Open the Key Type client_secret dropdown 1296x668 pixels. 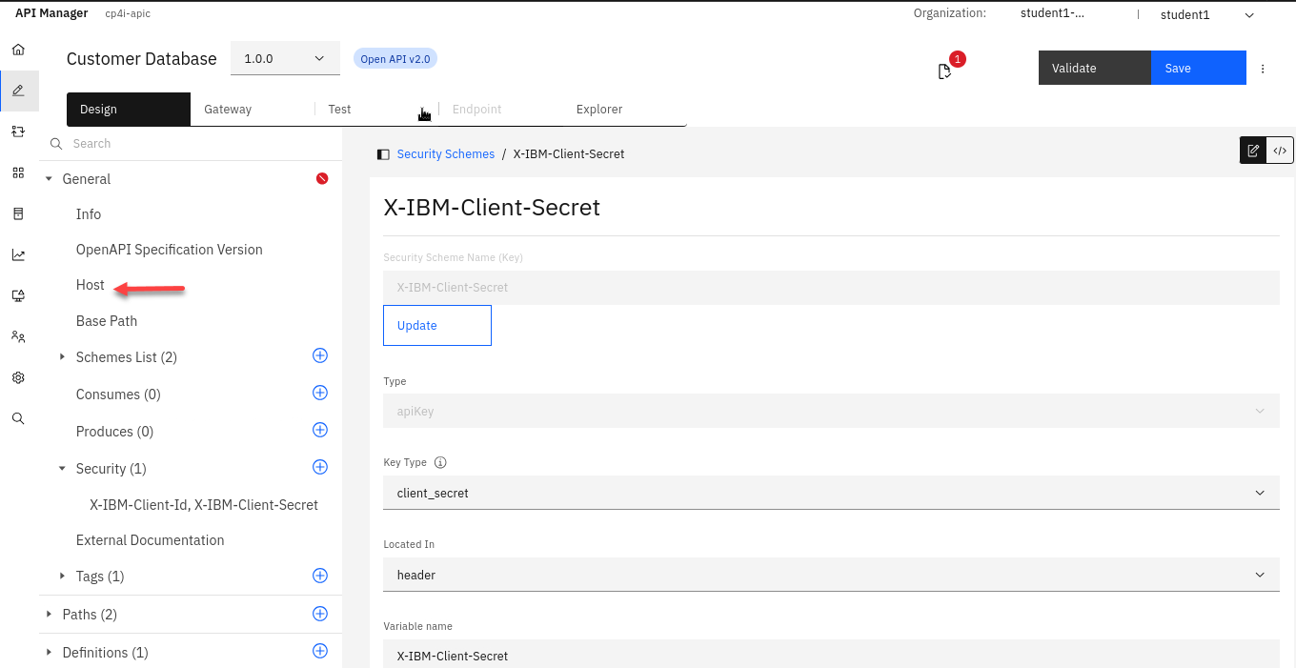pos(831,493)
